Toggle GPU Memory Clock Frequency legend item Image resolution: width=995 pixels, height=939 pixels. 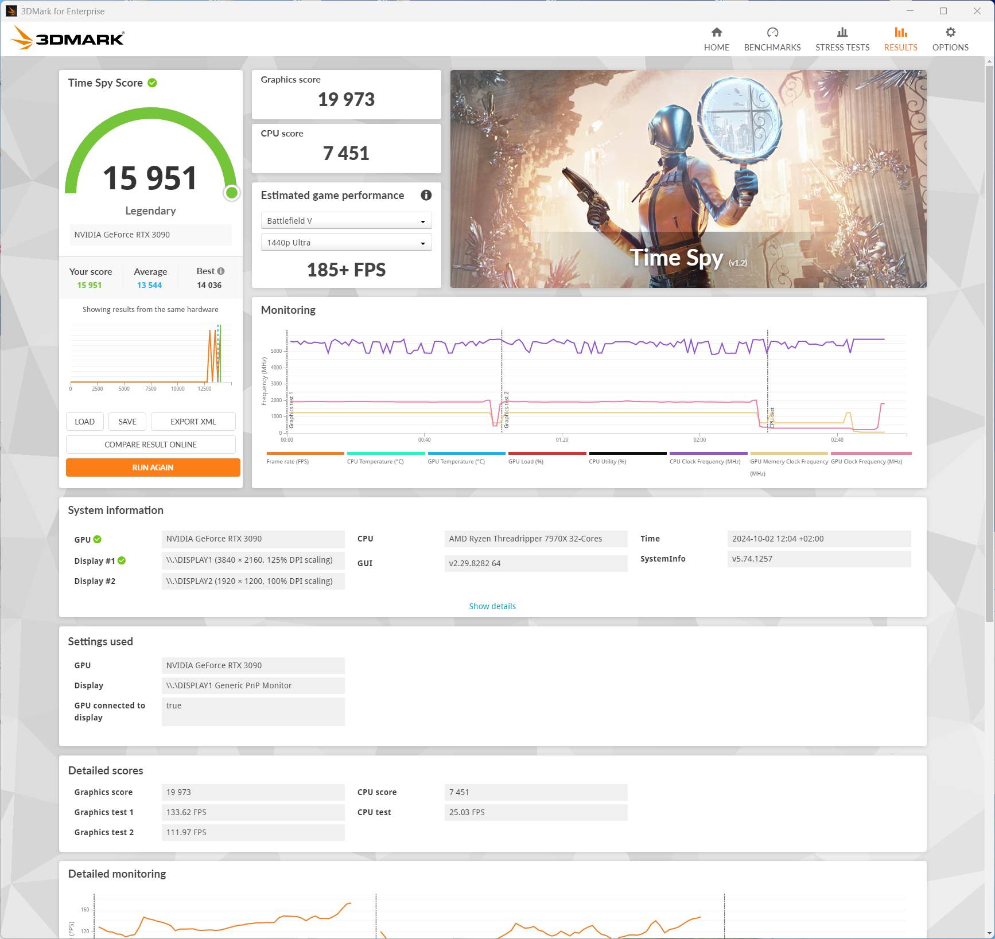[x=789, y=463]
